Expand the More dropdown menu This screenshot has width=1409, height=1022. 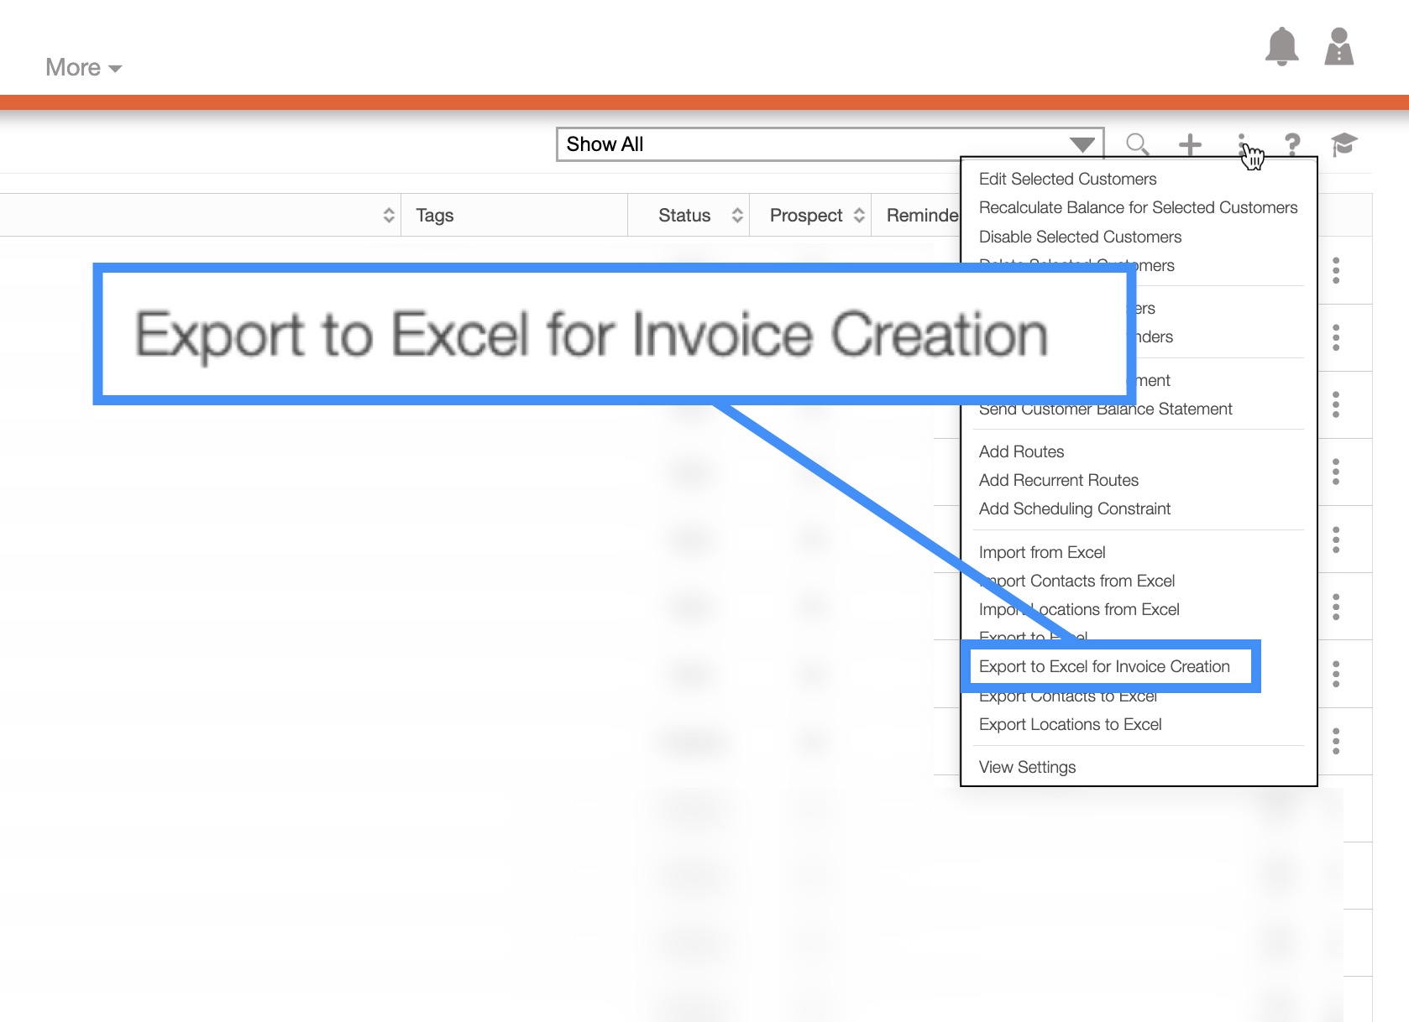(83, 68)
